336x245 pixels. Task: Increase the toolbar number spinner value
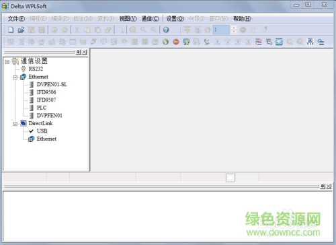234,28
